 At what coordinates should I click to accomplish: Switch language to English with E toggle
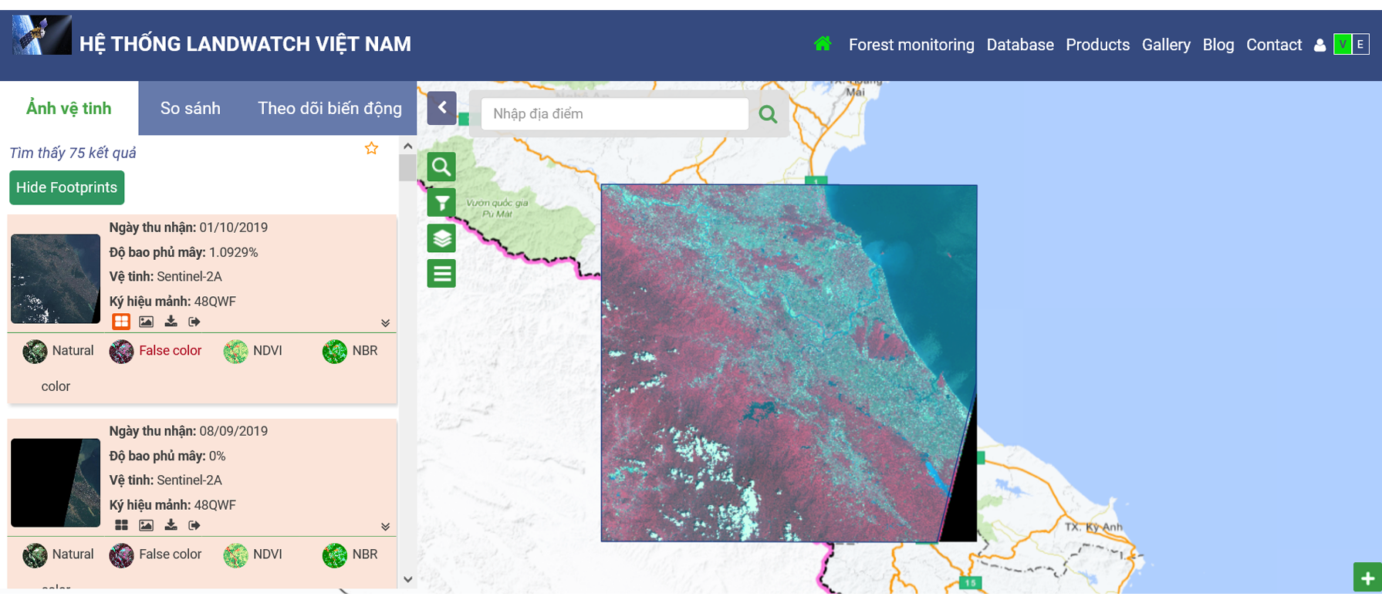1360,45
